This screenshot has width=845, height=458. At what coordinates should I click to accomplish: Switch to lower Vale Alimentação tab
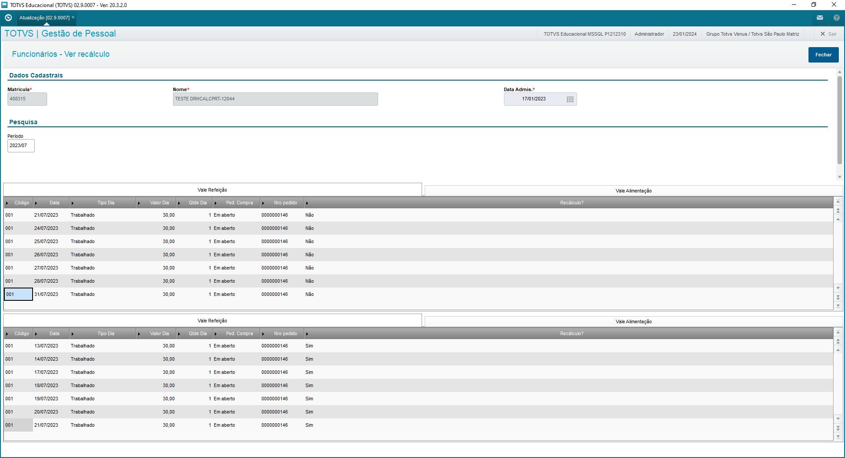coord(633,321)
